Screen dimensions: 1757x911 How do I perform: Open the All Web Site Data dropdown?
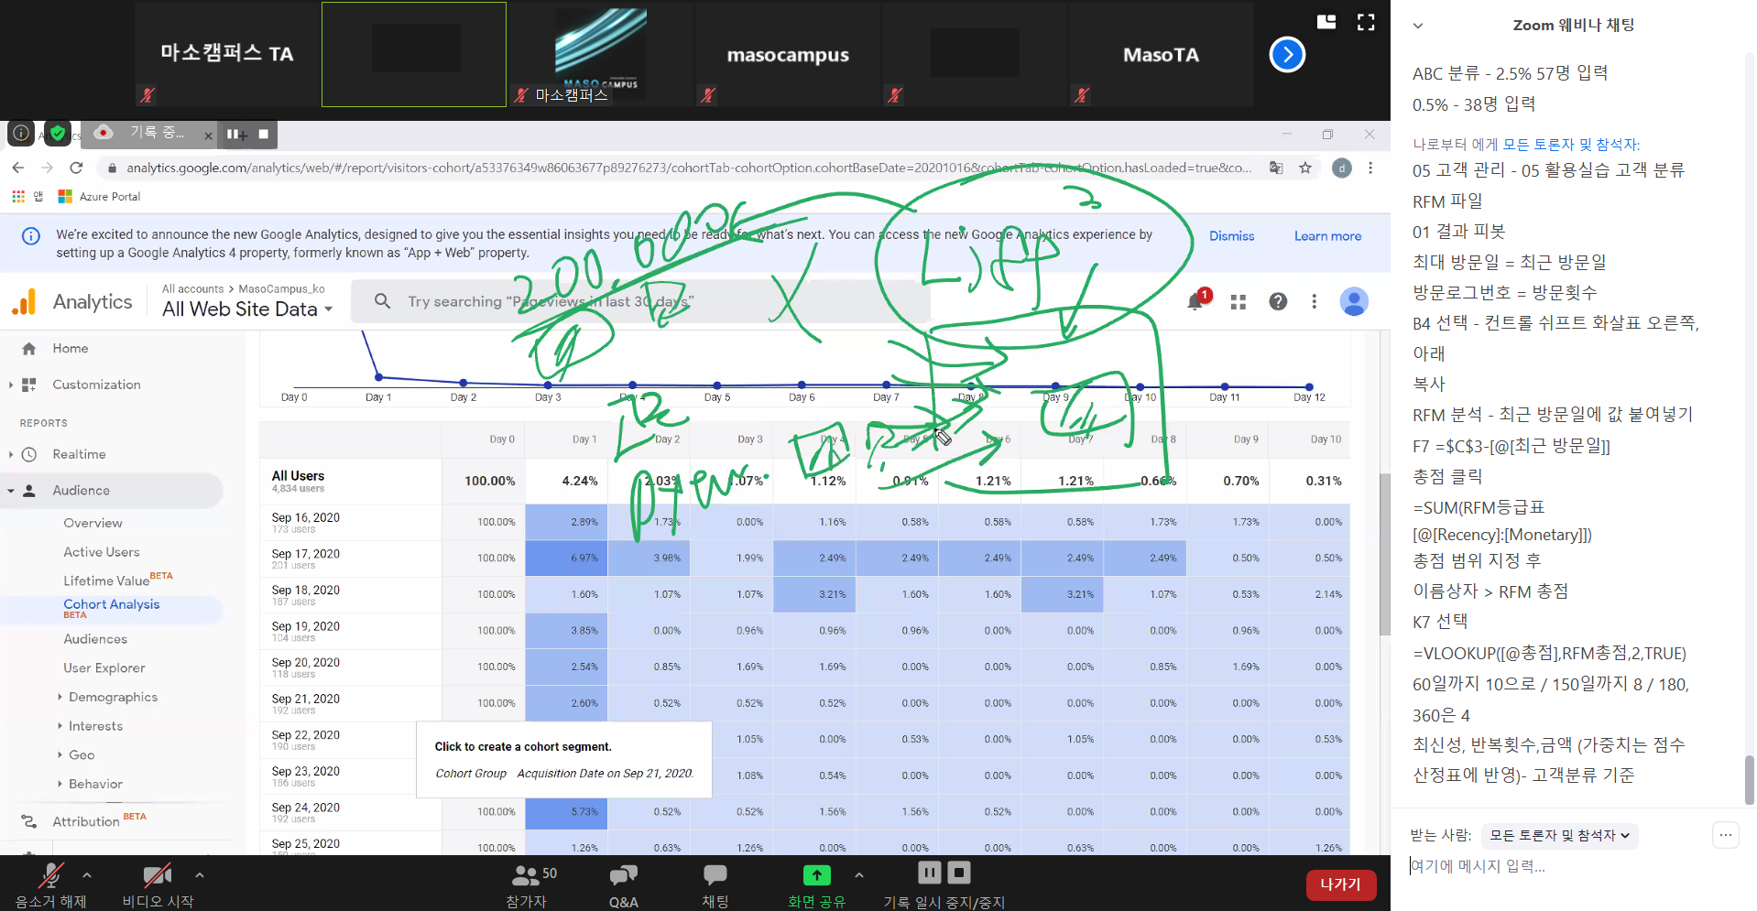click(247, 309)
